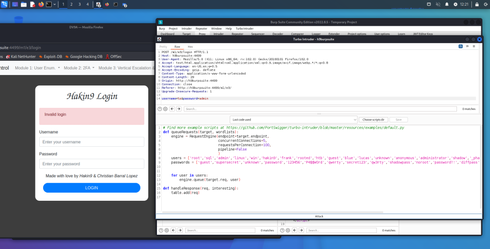Open the Help menu in Burp
Screen dimensions: 490x249
229,28
